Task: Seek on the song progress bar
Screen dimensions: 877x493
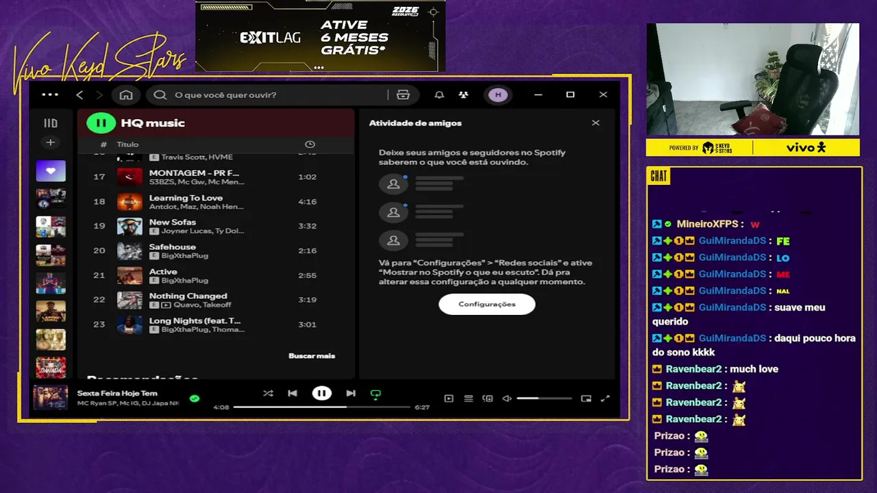Action: point(321,407)
